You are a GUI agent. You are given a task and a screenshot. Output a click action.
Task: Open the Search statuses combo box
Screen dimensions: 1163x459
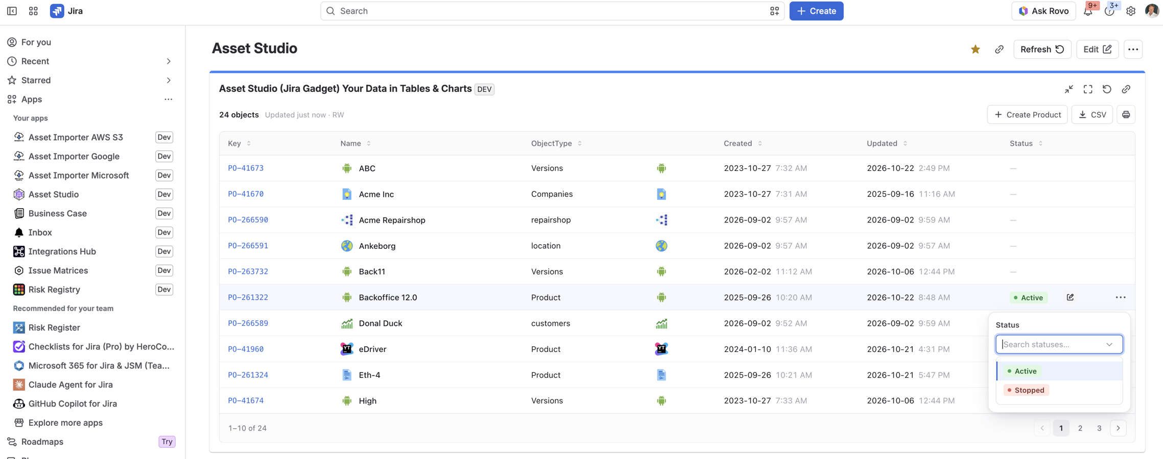[1059, 344]
